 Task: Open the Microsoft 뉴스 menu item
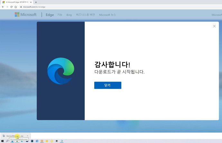click(107, 15)
